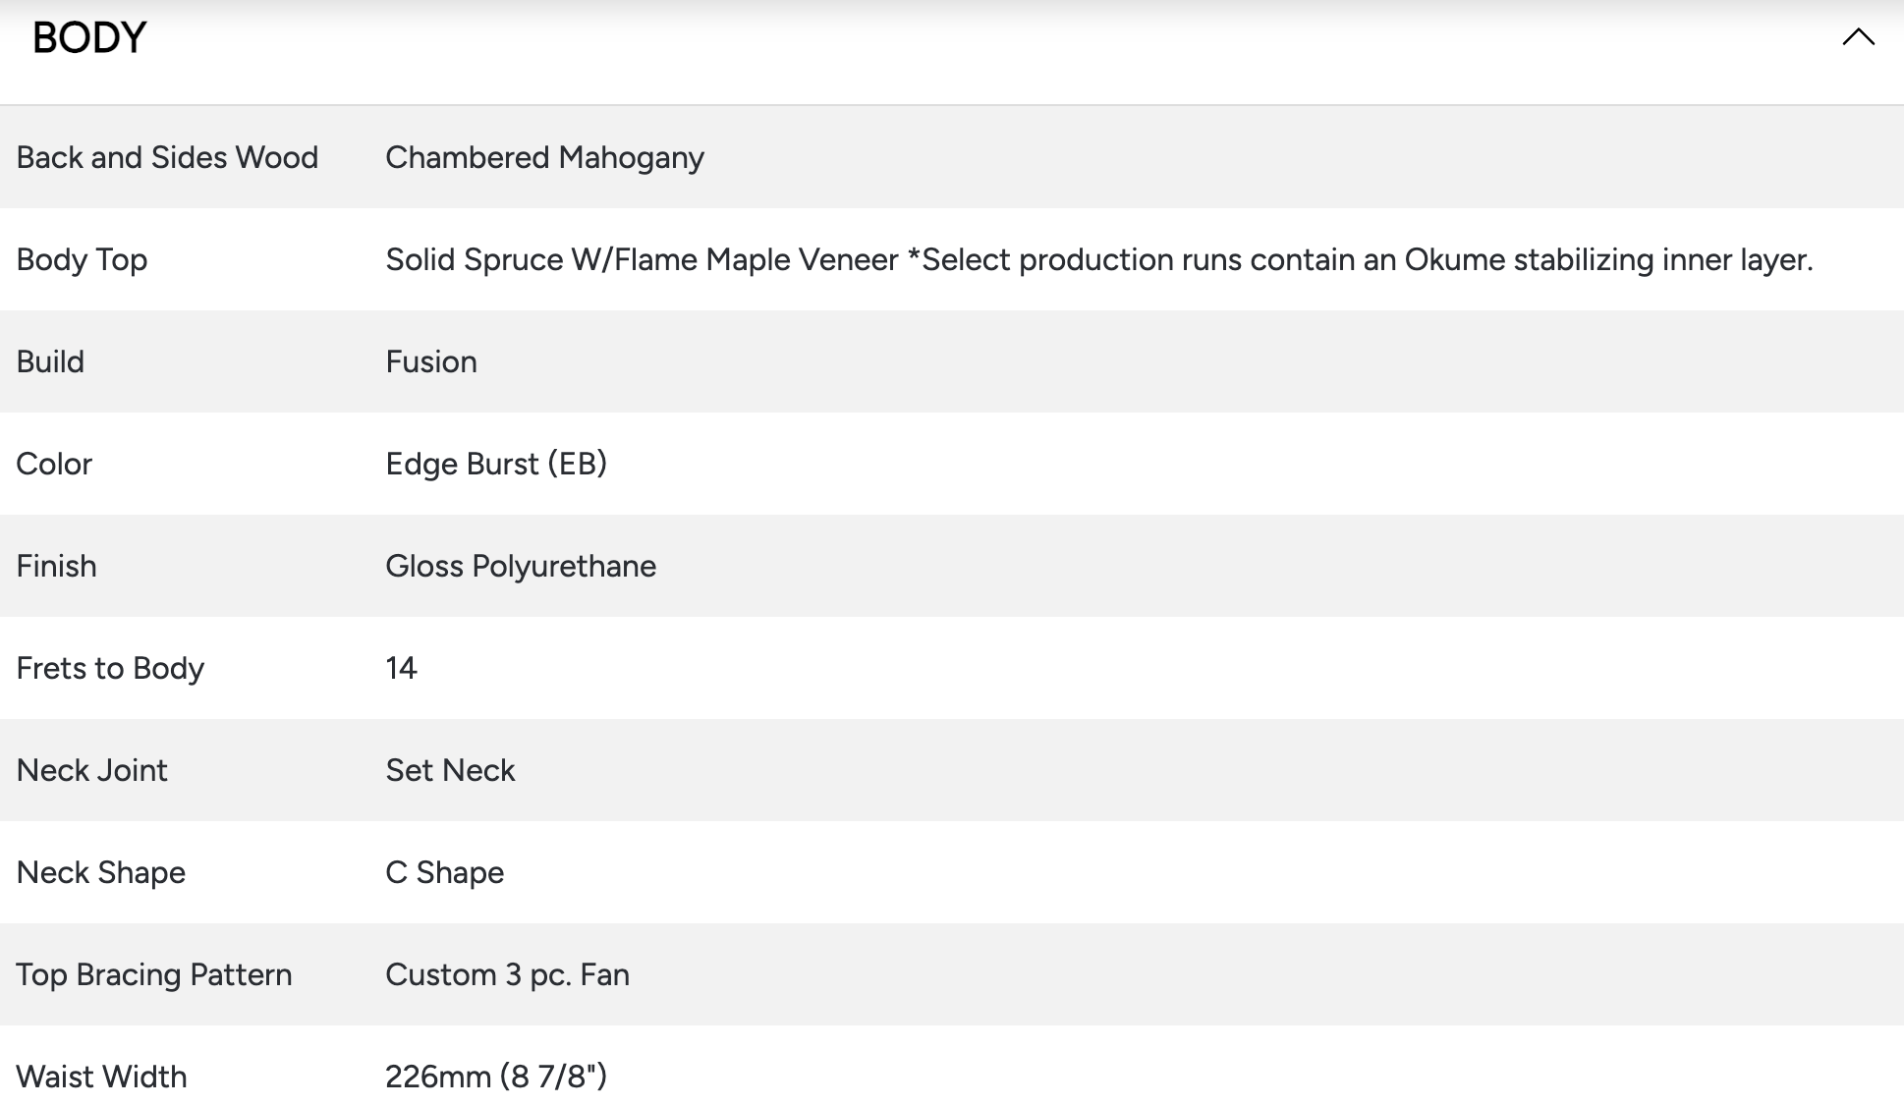Collapse the BODY section chevron
Image resolution: width=1904 pixels, height=1106 pixels.
pyautogui.click(x=1858, y=37)
